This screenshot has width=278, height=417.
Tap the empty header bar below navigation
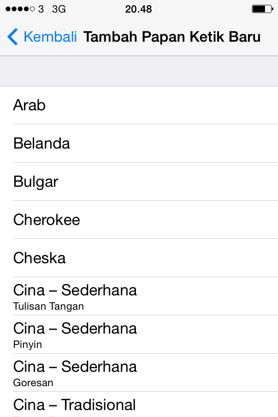point(139,71)
